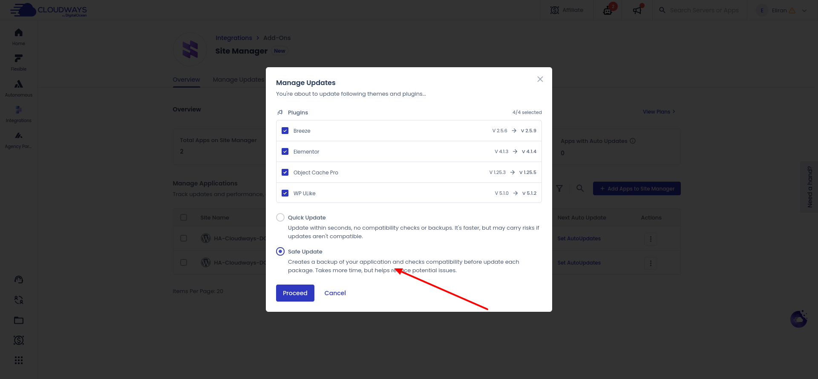Switch to the Overview tab
Image resolution: width=818 pixels, height=379 pixels.
186,80
